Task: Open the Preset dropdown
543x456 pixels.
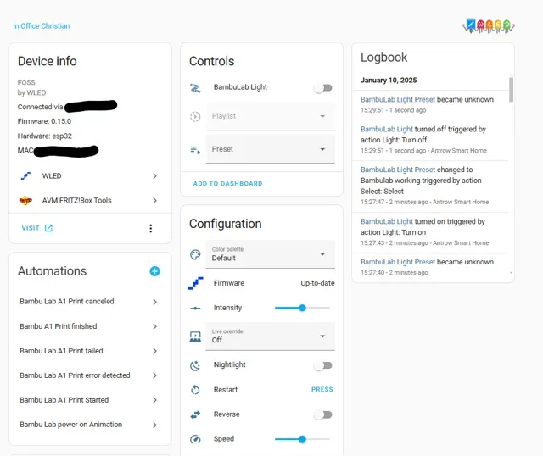Action: [x=270, y=149]
